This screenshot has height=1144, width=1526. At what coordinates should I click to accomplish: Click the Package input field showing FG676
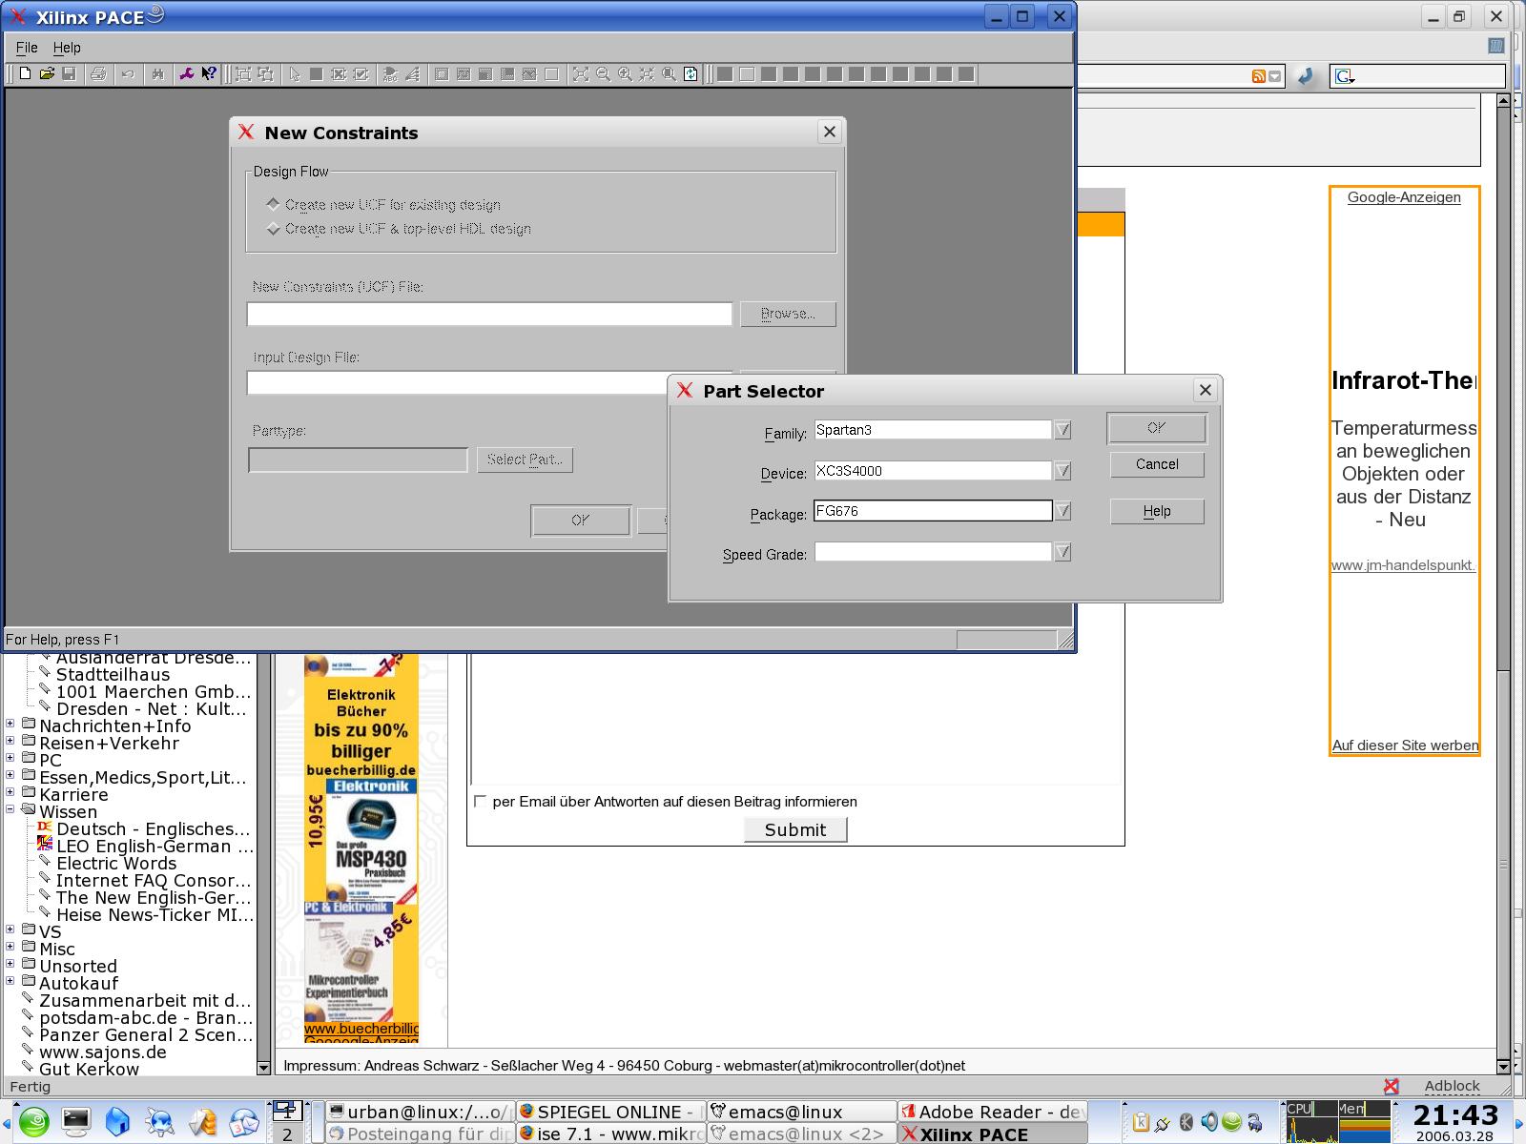coord(933,511)
